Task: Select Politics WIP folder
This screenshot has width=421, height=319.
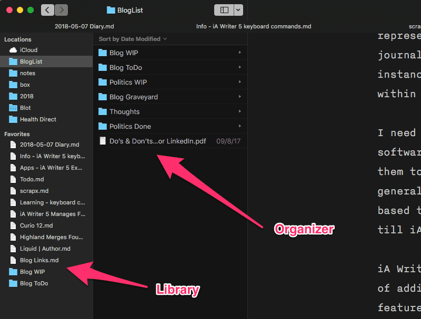Action: (x=170, y=82)
